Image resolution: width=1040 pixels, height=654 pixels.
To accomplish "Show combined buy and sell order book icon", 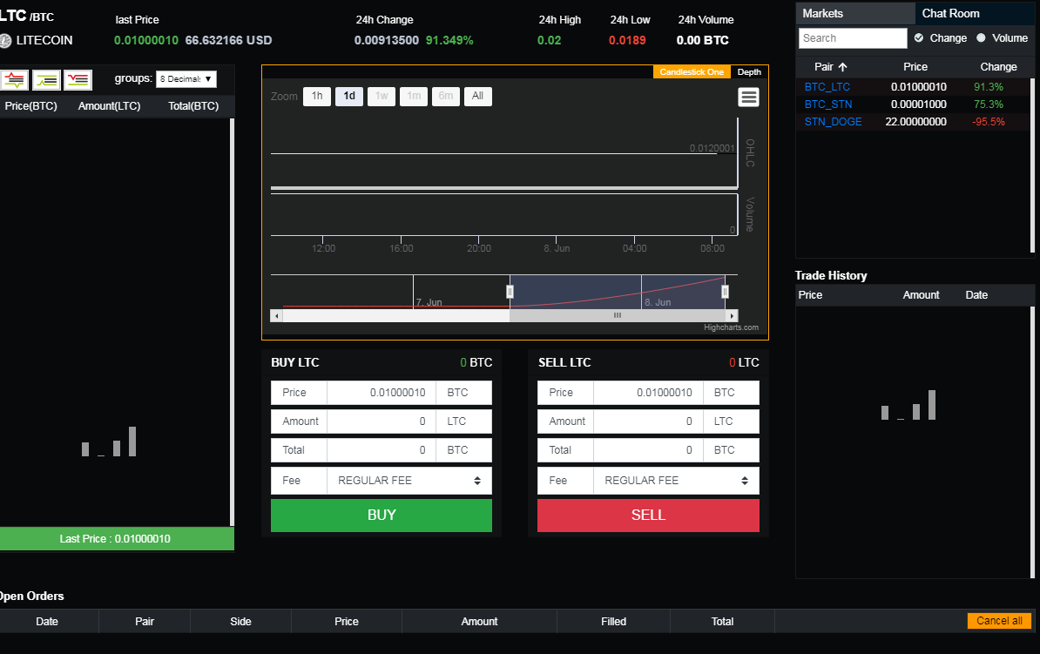I will coord(15,80).
